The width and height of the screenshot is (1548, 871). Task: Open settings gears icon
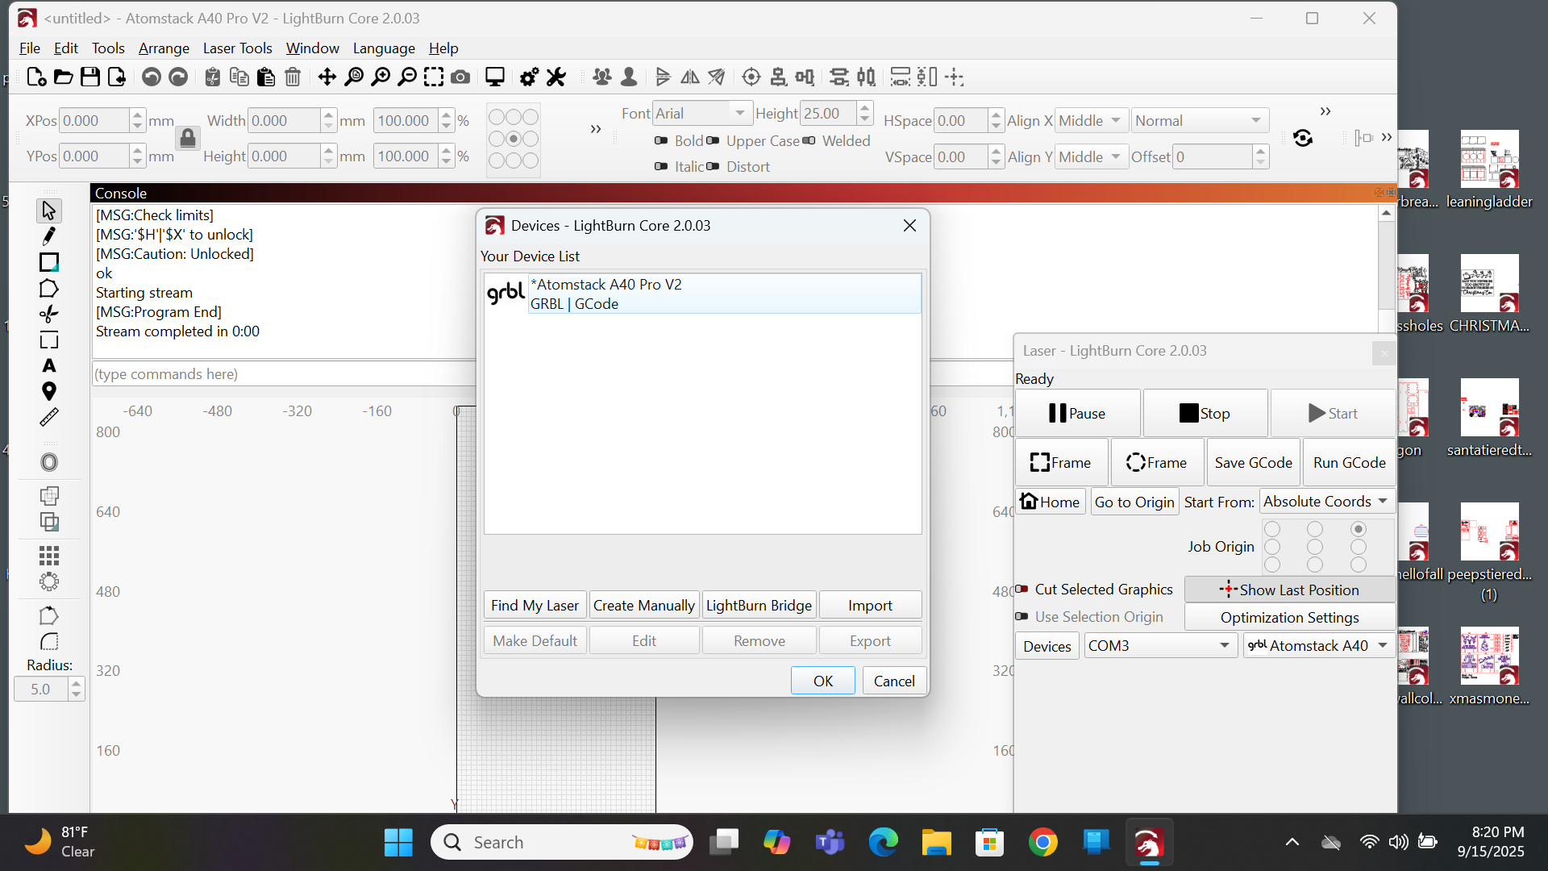point(529,77)
